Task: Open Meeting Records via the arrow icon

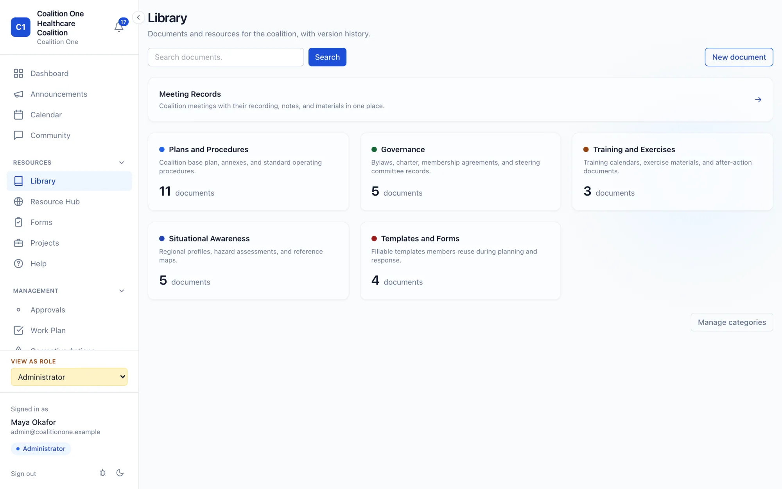Action: pyautogui.click(x=758, y=100)
